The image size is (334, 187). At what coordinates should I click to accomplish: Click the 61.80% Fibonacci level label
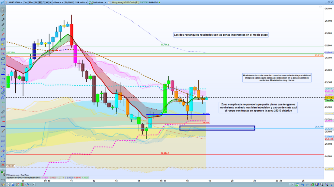coord(206,113)
